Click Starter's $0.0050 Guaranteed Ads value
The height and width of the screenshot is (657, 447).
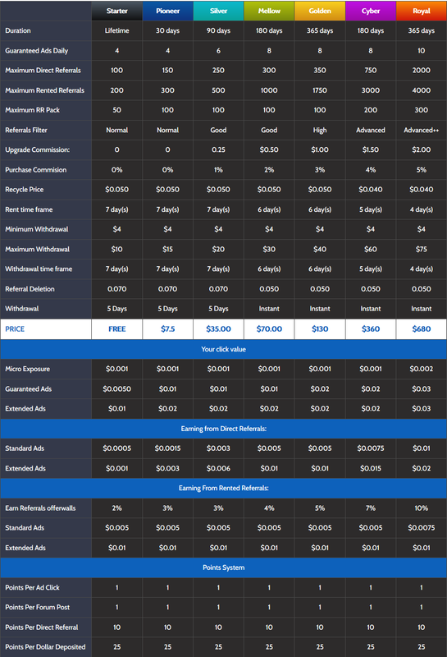[x=116, y=388]
